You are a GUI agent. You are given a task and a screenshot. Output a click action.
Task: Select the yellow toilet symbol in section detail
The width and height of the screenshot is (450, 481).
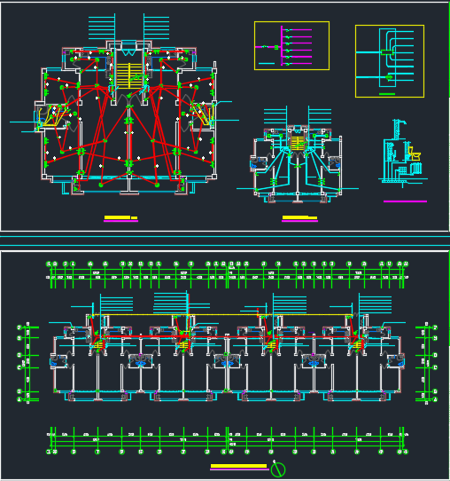415,153
